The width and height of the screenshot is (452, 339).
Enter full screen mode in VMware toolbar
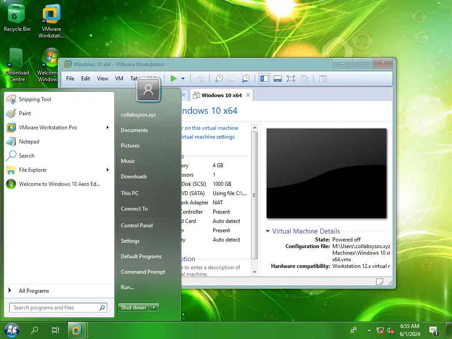click(x=290, y=79)
